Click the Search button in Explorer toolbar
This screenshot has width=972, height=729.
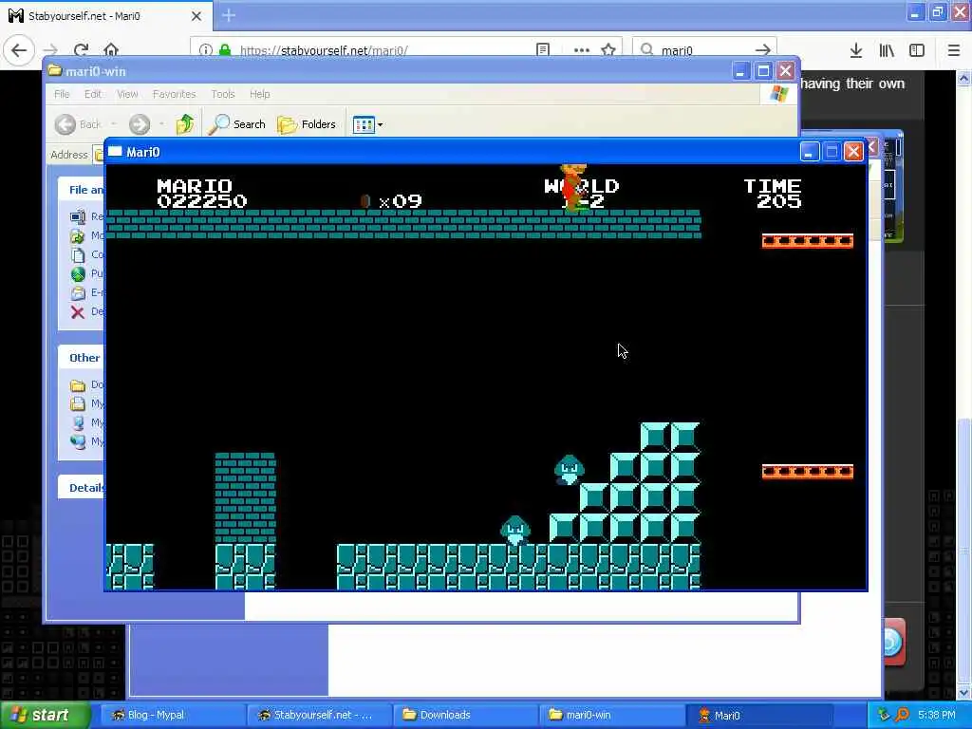point(236,124)
